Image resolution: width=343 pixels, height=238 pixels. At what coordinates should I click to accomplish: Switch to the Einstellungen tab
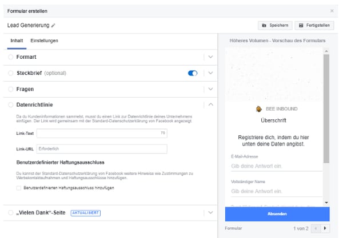44,41
